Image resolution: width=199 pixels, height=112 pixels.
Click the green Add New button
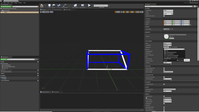point(4,59)
